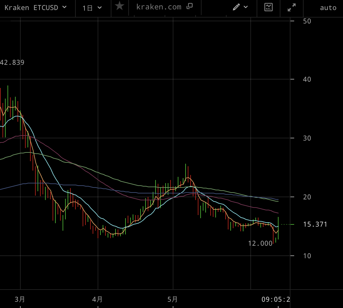
Task: Click the 40 price axis label
Action: pos(307,80)
